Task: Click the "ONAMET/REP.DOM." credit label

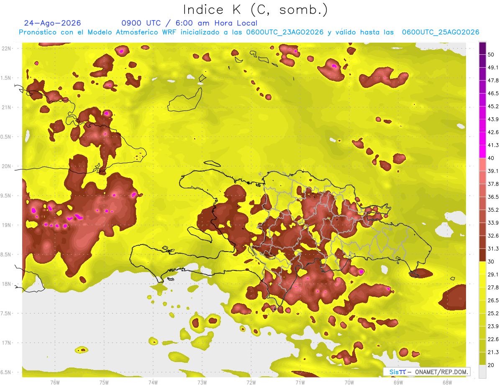Action: click(441, 372)
